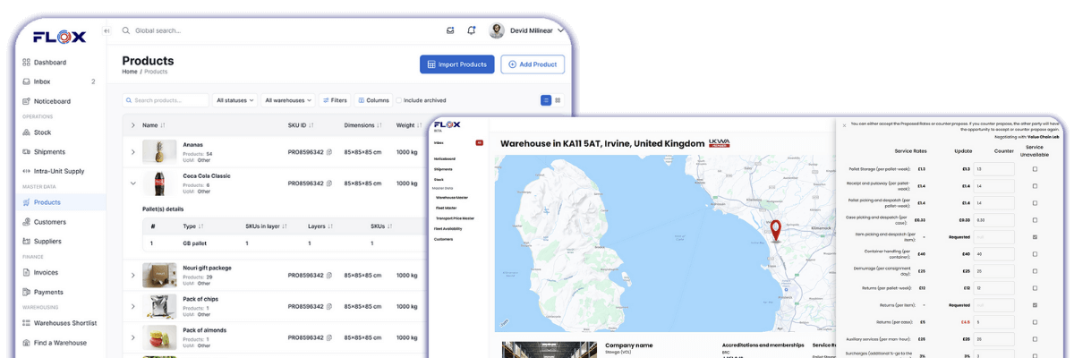Viewport: 1074px width, 358px height.
Task: Copy the Ananas SKU ID icon
Action: pyautogui.click(x=329, y=152)
